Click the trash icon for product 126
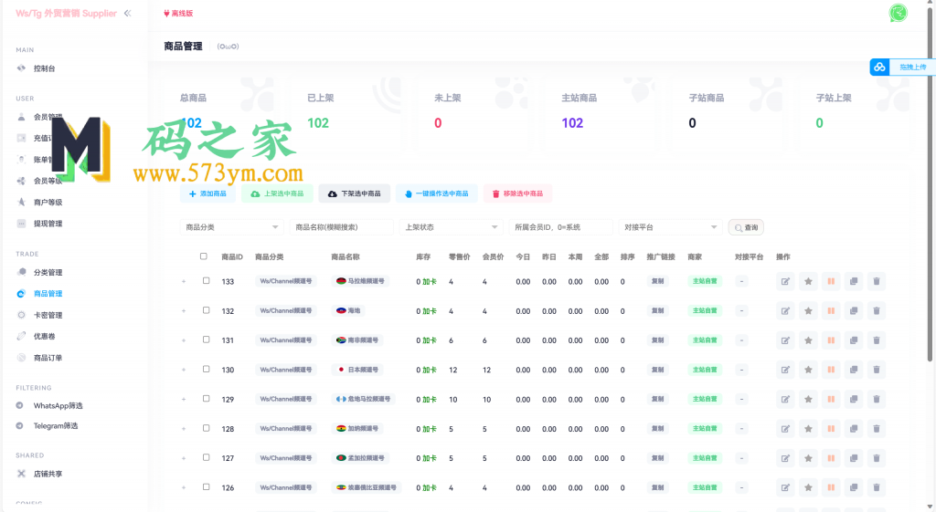This screenshot has width=936, height=512. (x=877, y=487)
